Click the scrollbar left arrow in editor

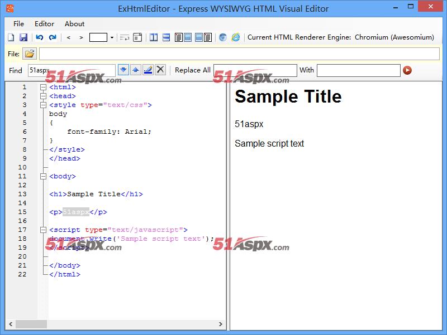11,324
